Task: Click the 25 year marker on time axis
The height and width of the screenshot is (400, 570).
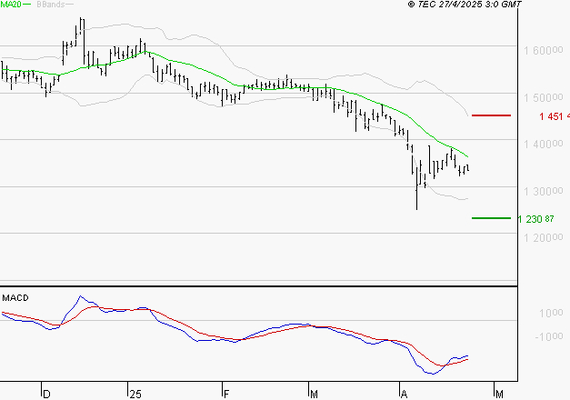Action: coord(135,394)
